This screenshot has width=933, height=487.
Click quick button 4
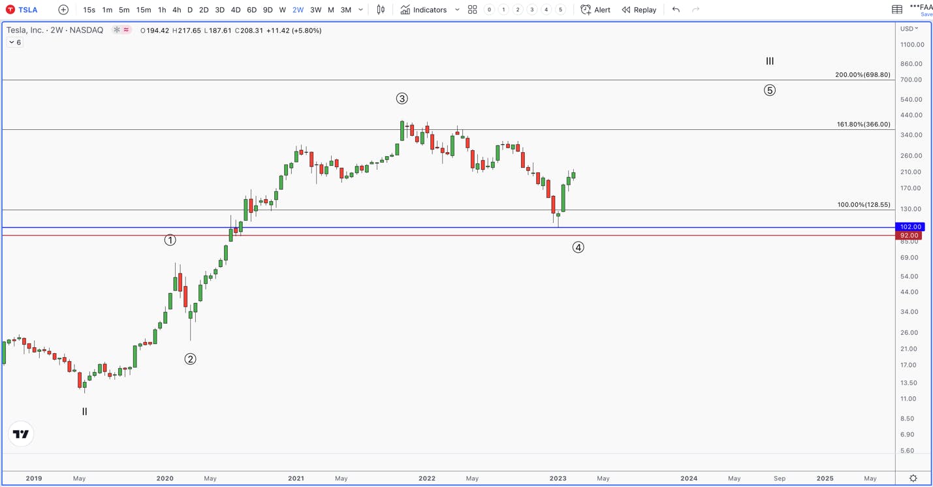tap(546, 10)
